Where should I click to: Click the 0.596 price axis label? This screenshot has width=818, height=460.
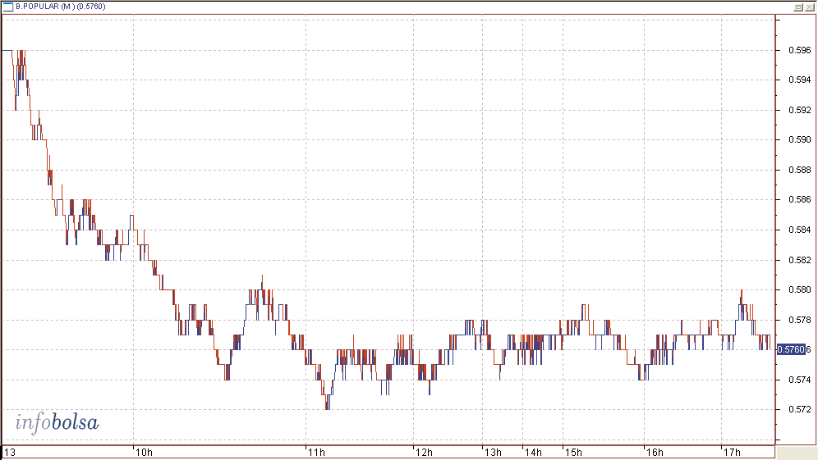(x=799, y=50)
